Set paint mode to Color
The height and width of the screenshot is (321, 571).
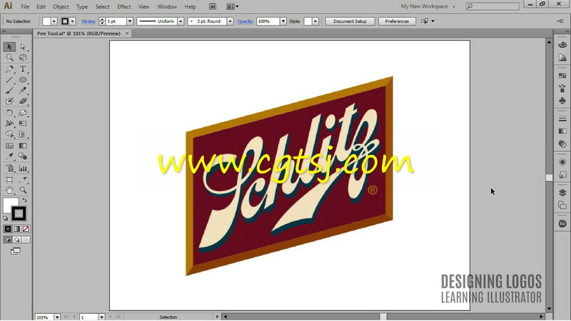(x=8, y=229)
